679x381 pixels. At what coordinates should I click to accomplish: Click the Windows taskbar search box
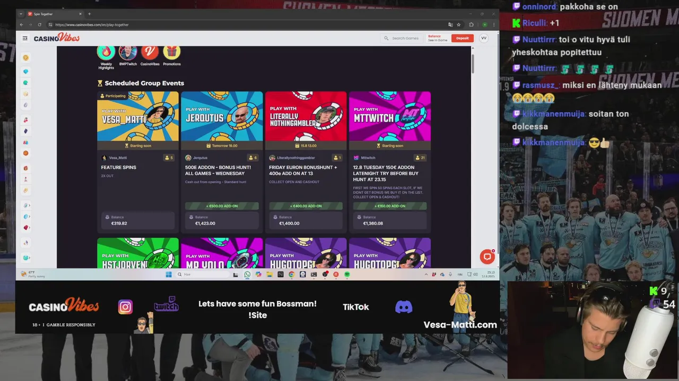click(x=203, y=274)
